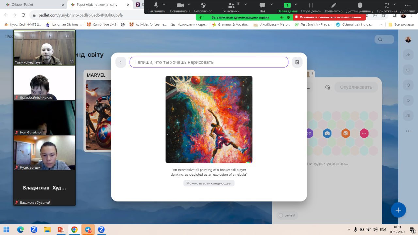Screen dimensions: 418x235
Task: Open Padlet settings gear in right sidebar
Action: click(x=408, y=116)
